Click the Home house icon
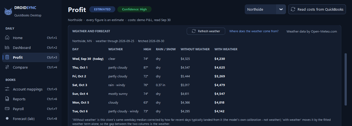The height and width of the screenshot is (126, 352). [x=7, y=38]
